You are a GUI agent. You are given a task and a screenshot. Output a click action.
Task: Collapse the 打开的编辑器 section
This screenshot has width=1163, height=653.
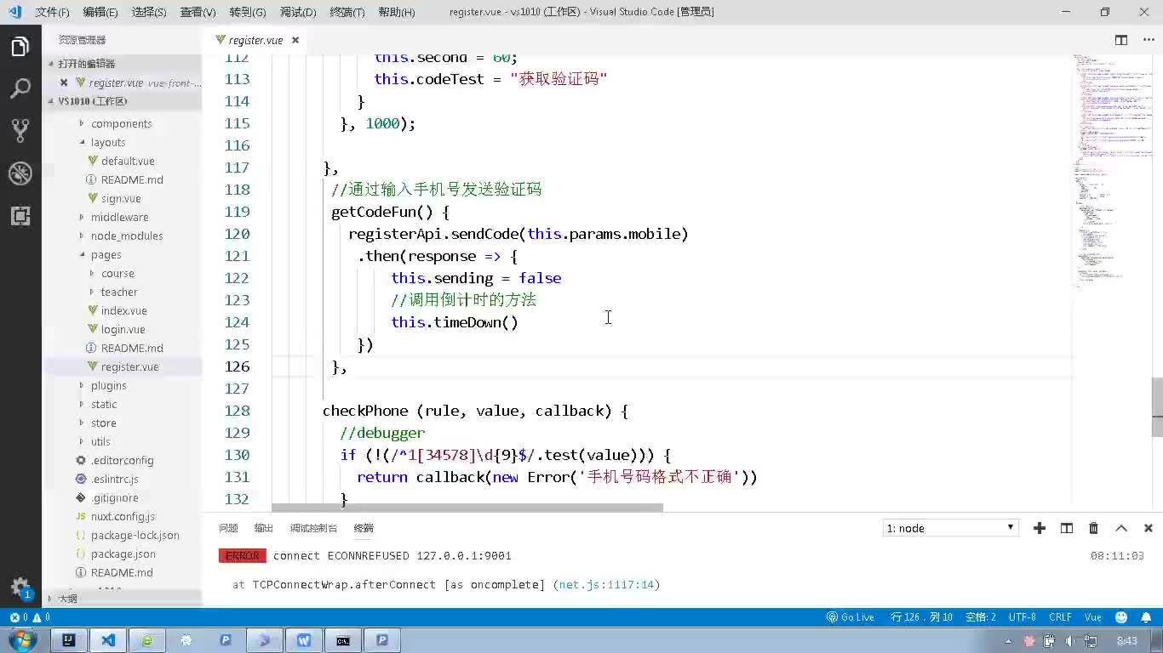tap(123, 64)
